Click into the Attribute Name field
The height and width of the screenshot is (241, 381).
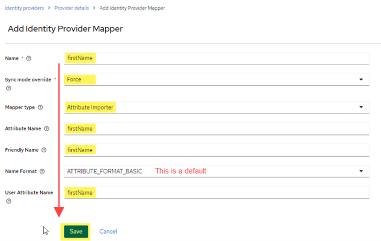(217, 128)
